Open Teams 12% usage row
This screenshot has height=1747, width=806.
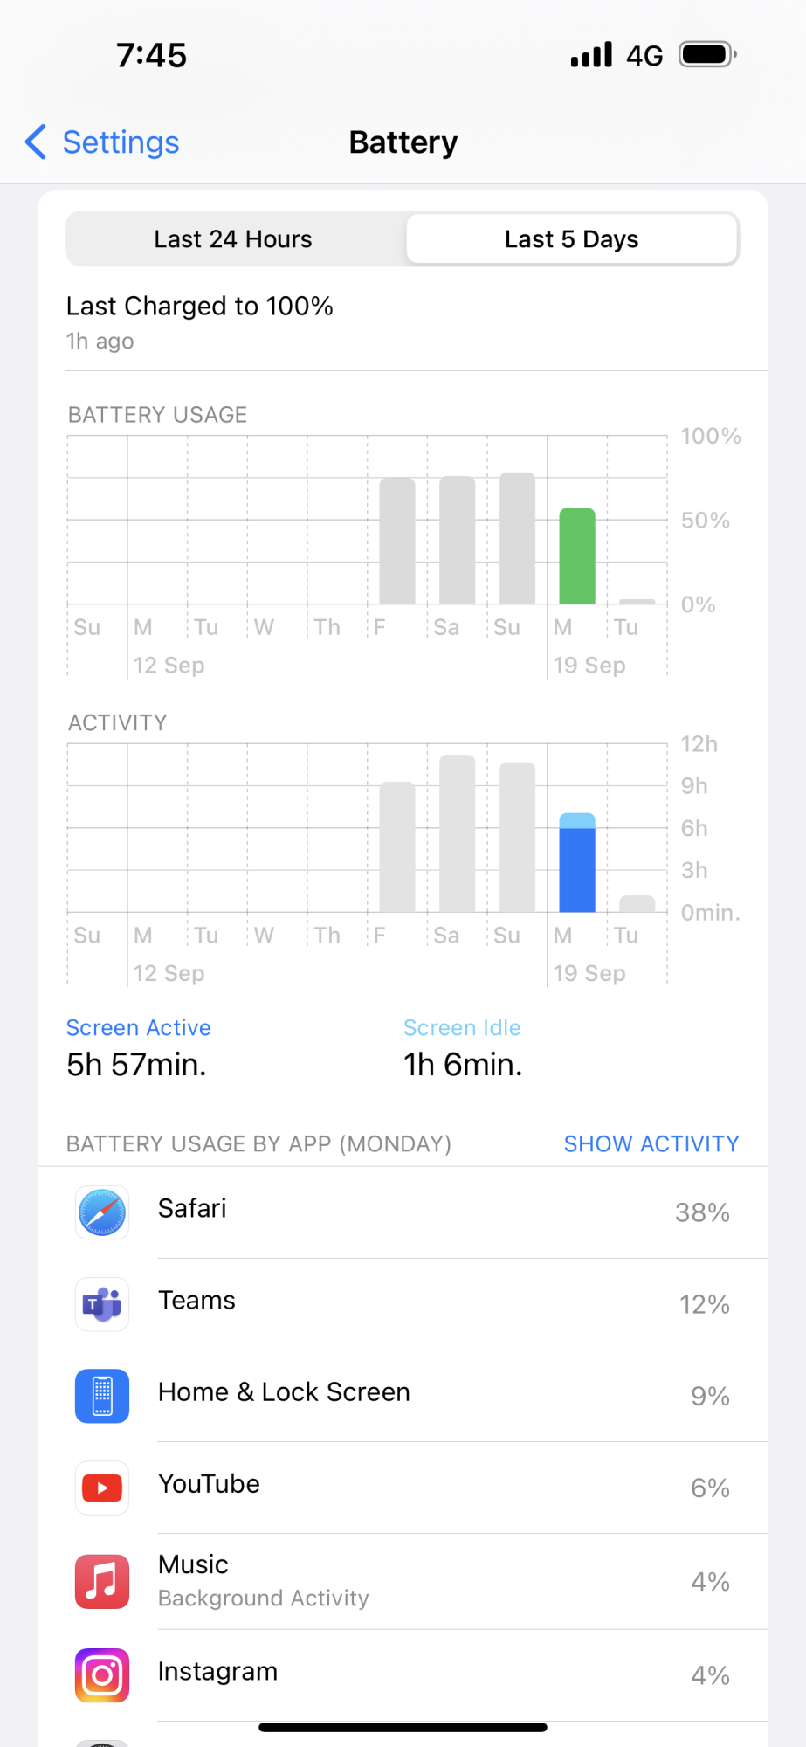tap(403, 1304)
